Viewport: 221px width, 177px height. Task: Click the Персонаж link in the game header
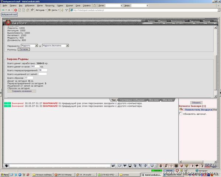pyautogui.click(x=194, y=21)
